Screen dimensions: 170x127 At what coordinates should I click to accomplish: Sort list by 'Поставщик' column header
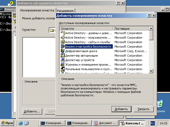point(131,29)
